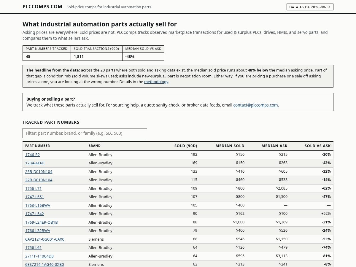356x267 pixels.
Task: Email contact@plccomps.com link
Action: pos(255,105)
